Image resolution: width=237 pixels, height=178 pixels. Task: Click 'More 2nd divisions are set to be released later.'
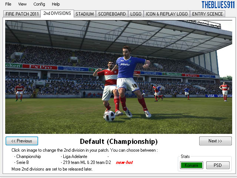pyautogui.click(x=52, y=169)
